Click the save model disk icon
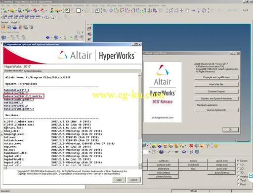The width and height of the screenshot is (253, 193). click(20, 11)
